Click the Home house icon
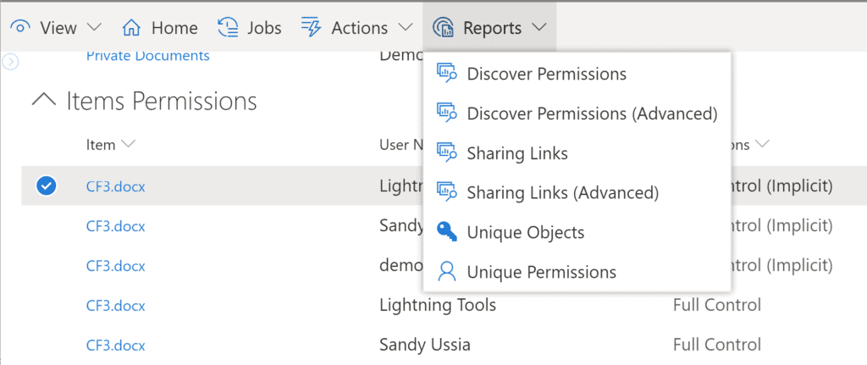Screen dimensions: 867x365 click(x=131, y=28)
